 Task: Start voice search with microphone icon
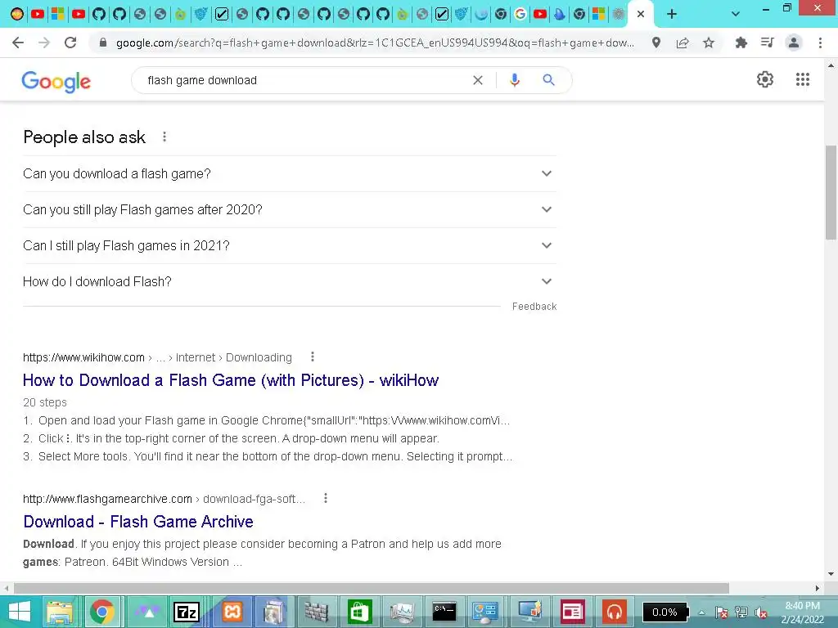pyautogui.click(x=515, y=80)
